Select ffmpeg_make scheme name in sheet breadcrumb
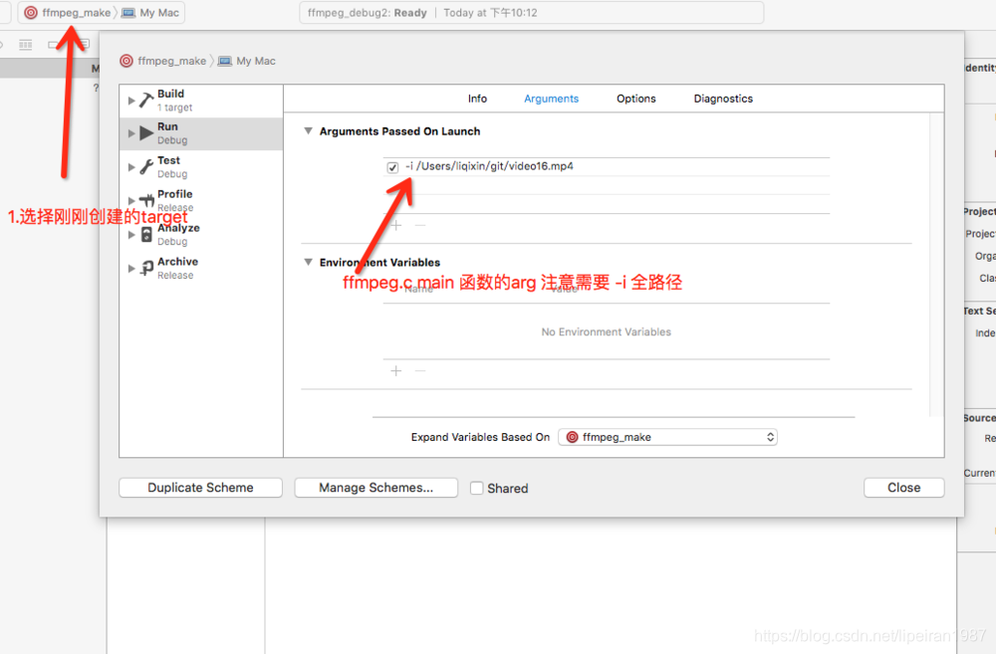Viewport: 996px width, 654px height. pos(171,61)
